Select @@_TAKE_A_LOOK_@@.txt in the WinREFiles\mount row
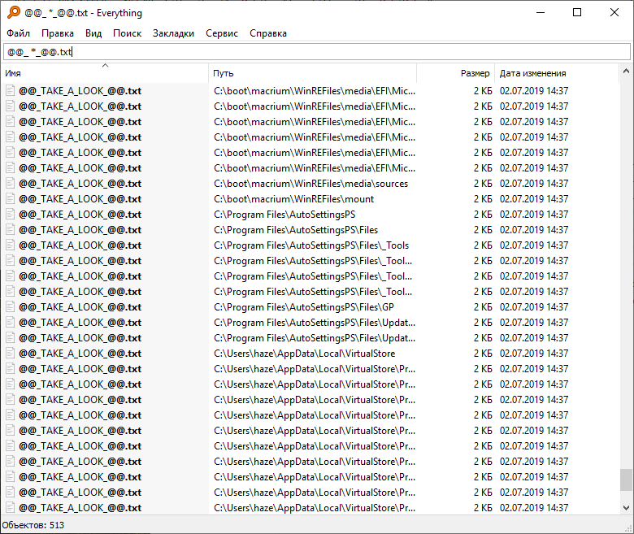Viewport: 634px width, 534px height. point(80,199)
